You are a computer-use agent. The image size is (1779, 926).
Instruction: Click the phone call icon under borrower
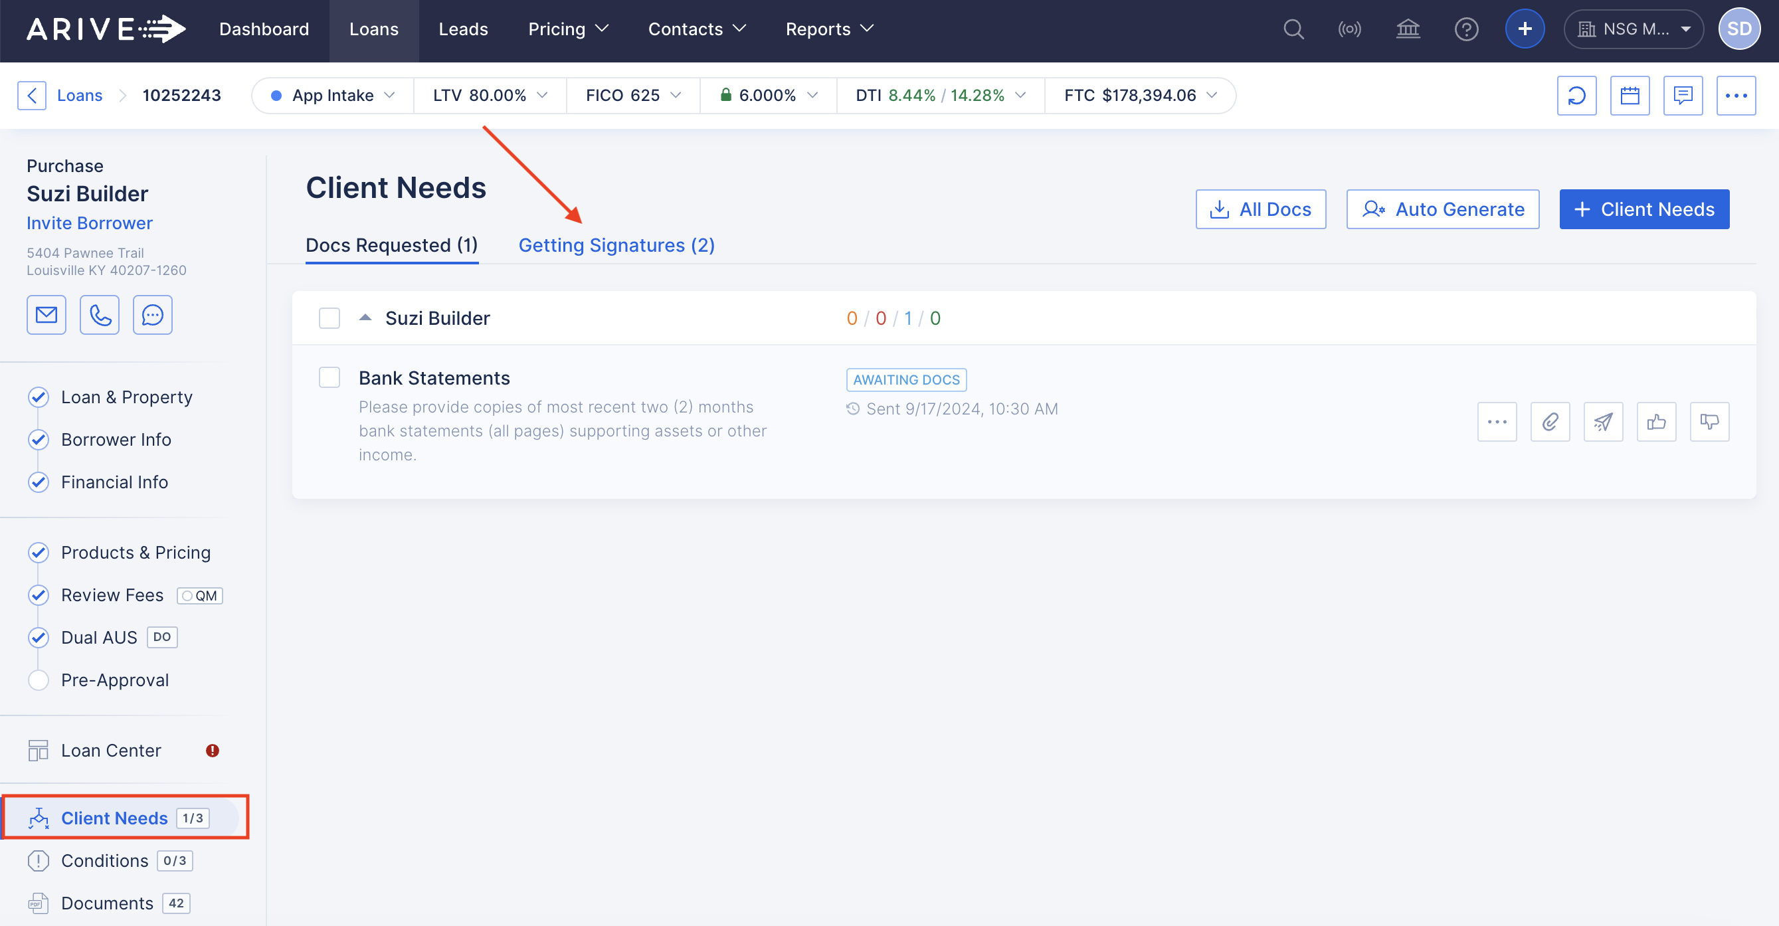coord(100,315)
